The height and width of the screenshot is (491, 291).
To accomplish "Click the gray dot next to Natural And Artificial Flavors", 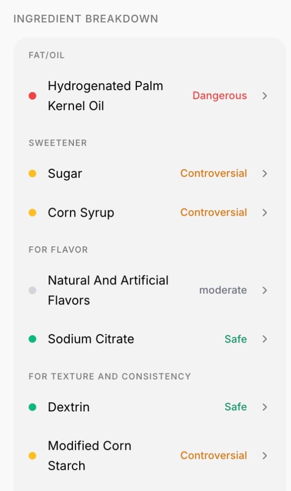I will click(33, 290).
